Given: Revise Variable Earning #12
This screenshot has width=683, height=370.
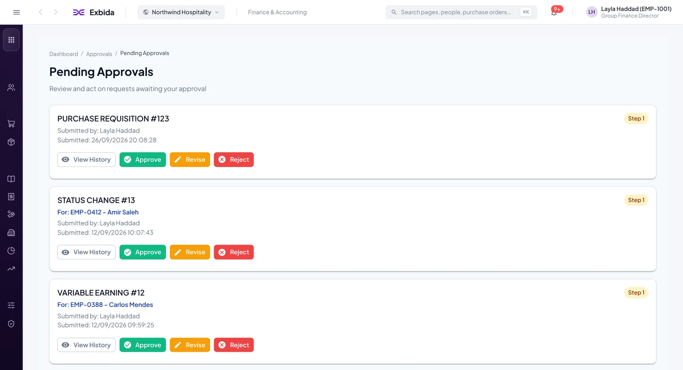Looking at the screenshot, I should tap(190, 345).
